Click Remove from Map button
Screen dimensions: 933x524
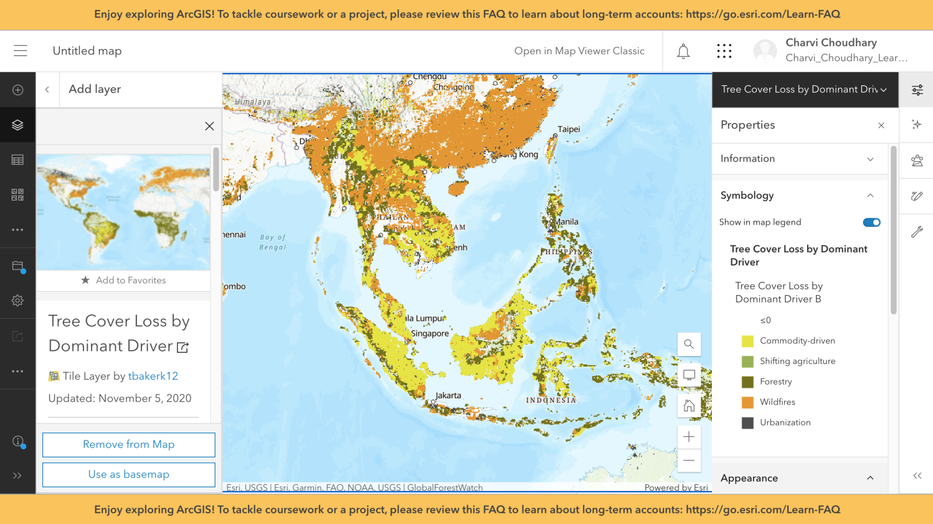point(129,444)
